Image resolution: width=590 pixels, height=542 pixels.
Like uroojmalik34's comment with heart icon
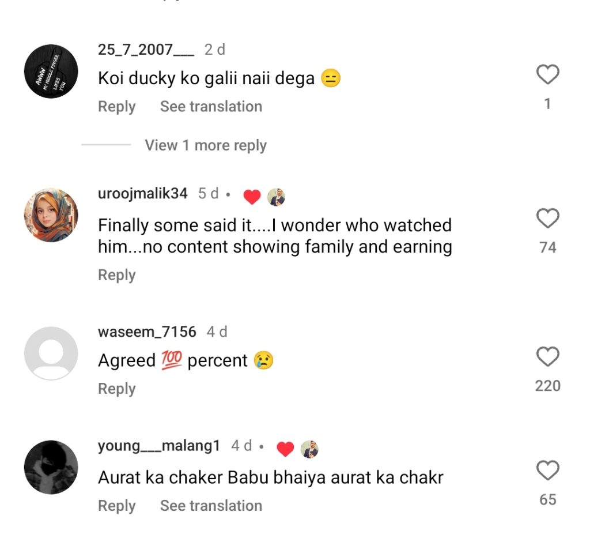[547, 219]
